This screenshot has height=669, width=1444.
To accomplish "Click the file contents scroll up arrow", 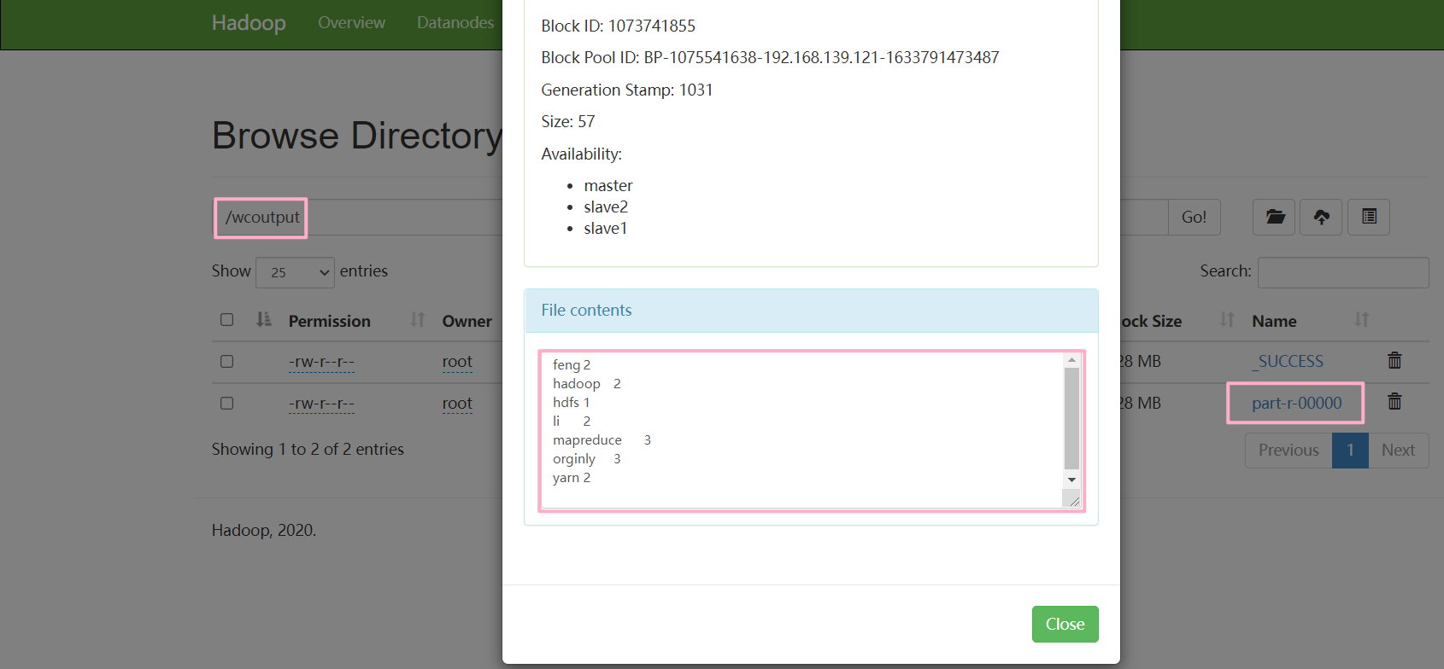I will [x=1071, y=360].
